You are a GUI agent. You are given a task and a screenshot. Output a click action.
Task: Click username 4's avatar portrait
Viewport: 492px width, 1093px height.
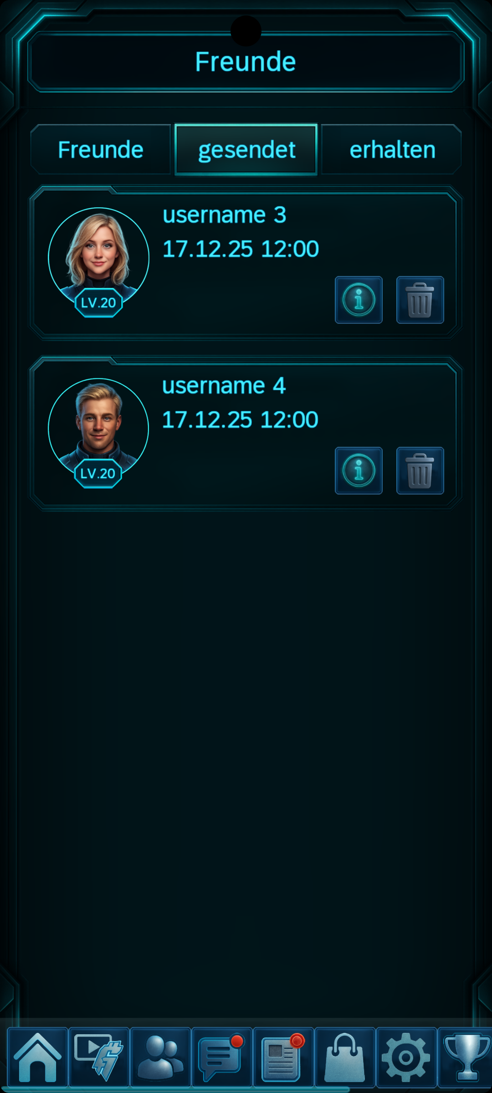pyautogui.click(x=98, y=429)
